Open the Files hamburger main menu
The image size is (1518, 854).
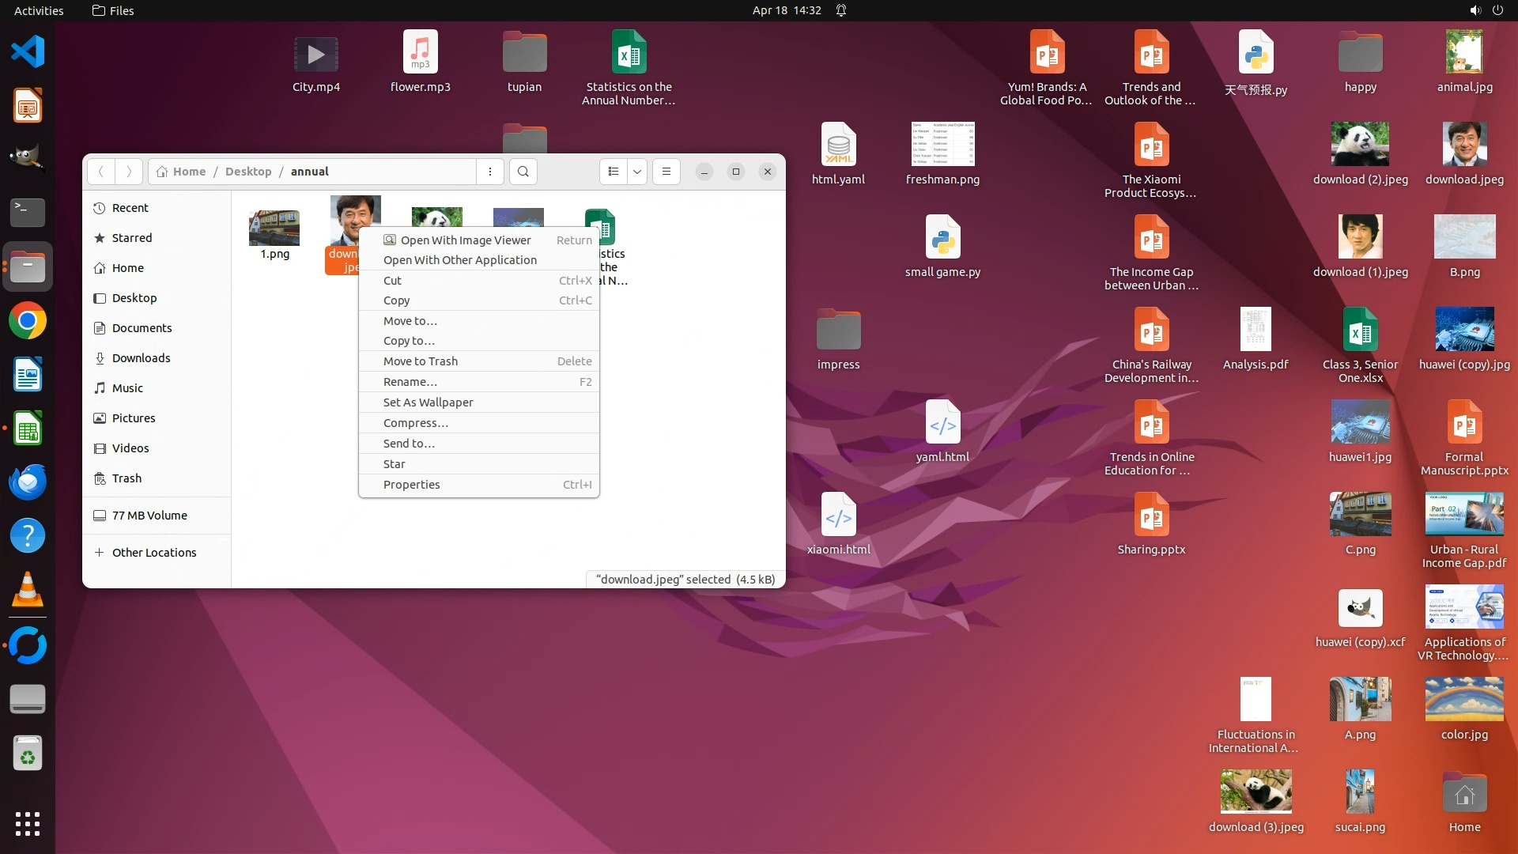click(x=666, y=172)
